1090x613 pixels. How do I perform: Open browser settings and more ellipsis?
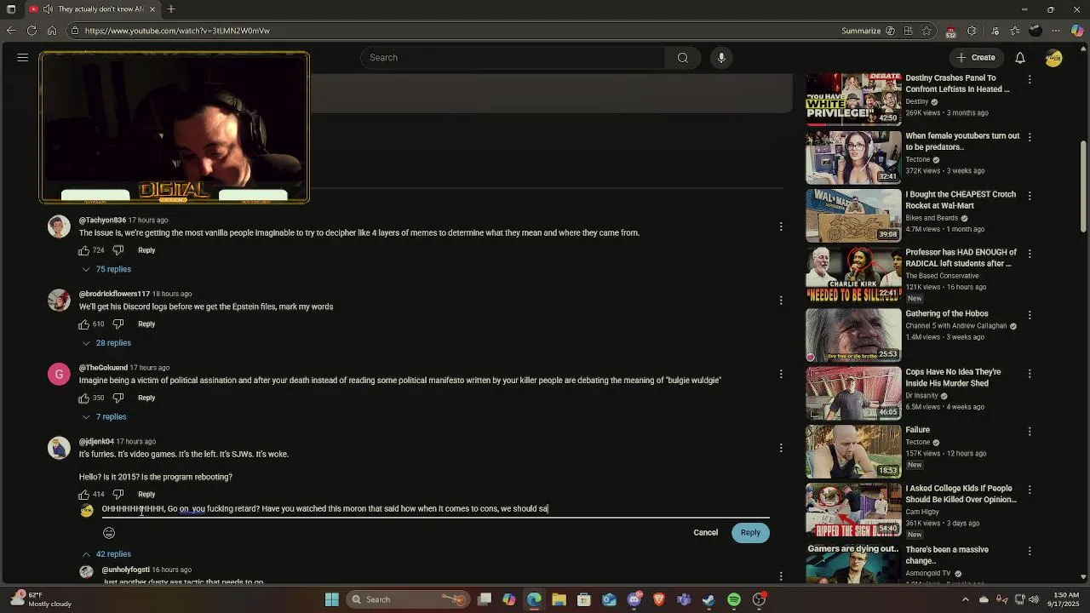1056,31
